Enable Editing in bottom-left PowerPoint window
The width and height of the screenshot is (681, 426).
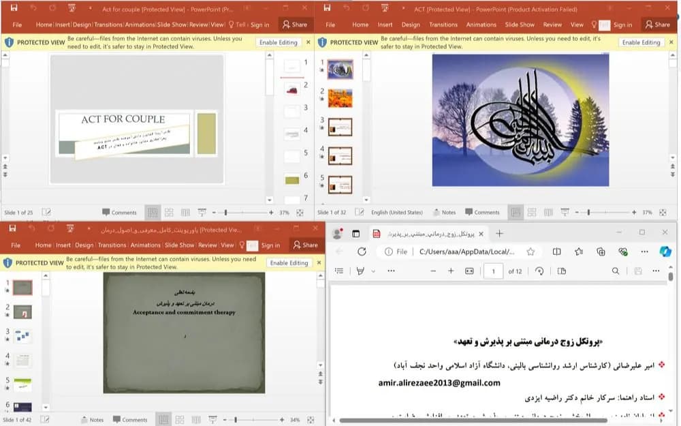(x=289, y=263)
